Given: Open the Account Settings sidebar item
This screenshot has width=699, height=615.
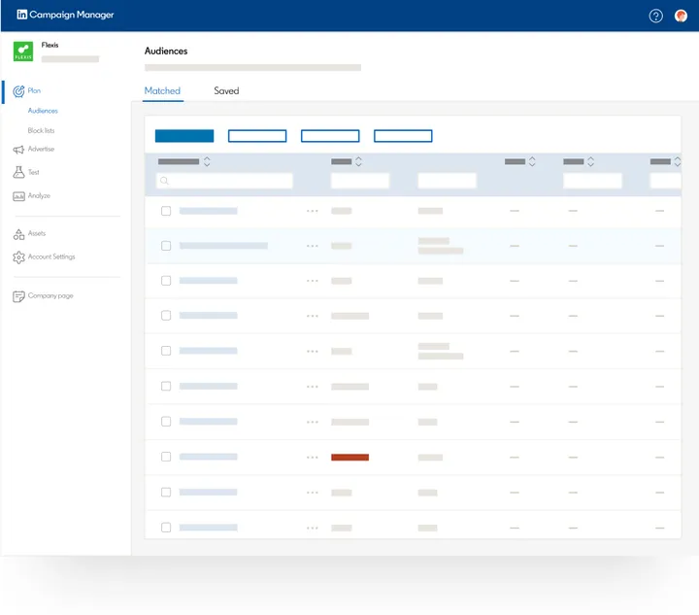Looking at the screenshot, I should (51, 256).
